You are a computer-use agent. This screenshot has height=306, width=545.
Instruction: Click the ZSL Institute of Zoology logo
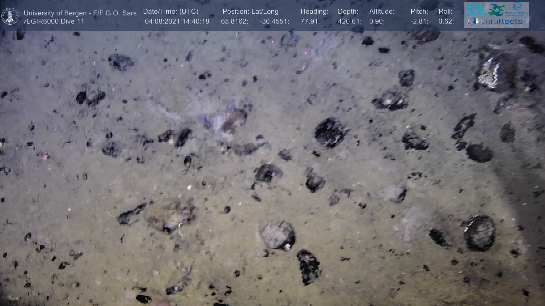[x=475, y=9]
